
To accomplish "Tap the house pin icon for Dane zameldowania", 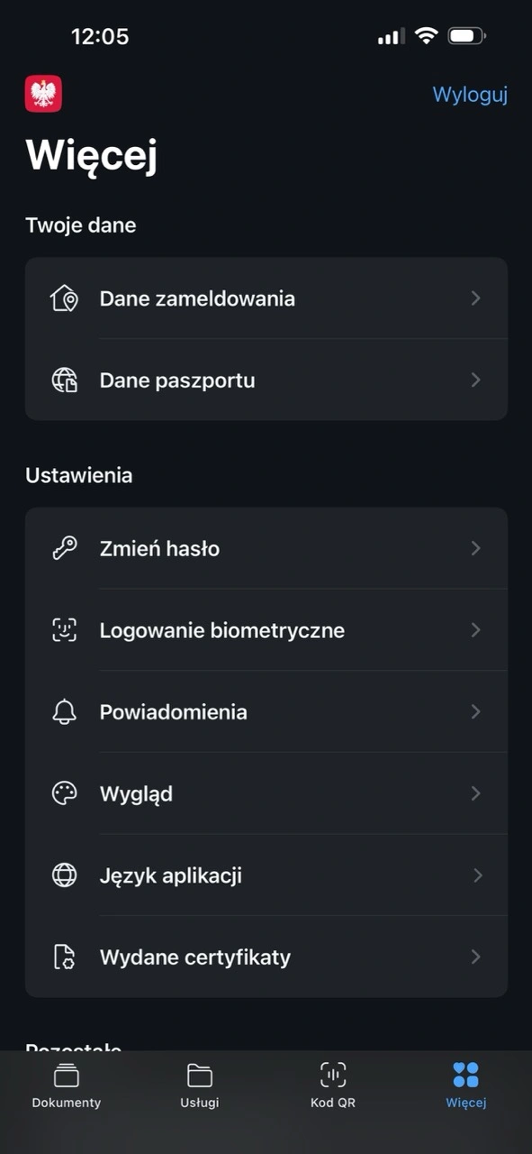I will (64, 298).
